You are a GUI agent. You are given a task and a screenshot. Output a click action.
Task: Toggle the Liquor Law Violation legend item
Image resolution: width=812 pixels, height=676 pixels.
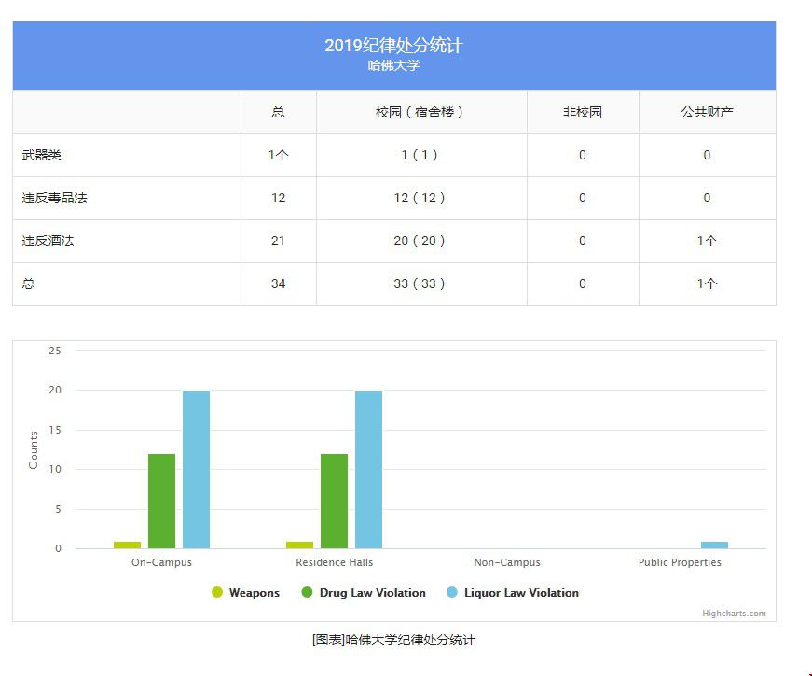[513, 593]
